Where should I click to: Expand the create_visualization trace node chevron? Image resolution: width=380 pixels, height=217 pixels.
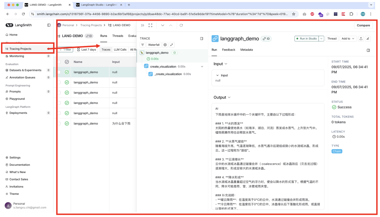202,66
